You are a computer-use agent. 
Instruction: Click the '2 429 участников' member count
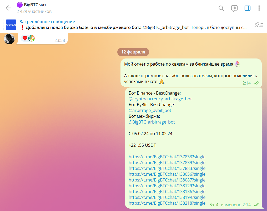[x=34, y=11]
